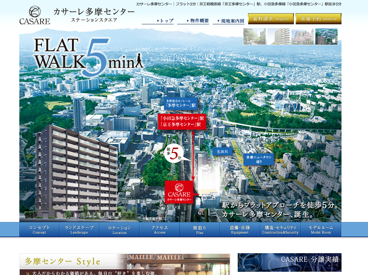Screen dimensions: 368x275
Task: Open the 現地案内図 local map link
Action: tap(229, 21)
